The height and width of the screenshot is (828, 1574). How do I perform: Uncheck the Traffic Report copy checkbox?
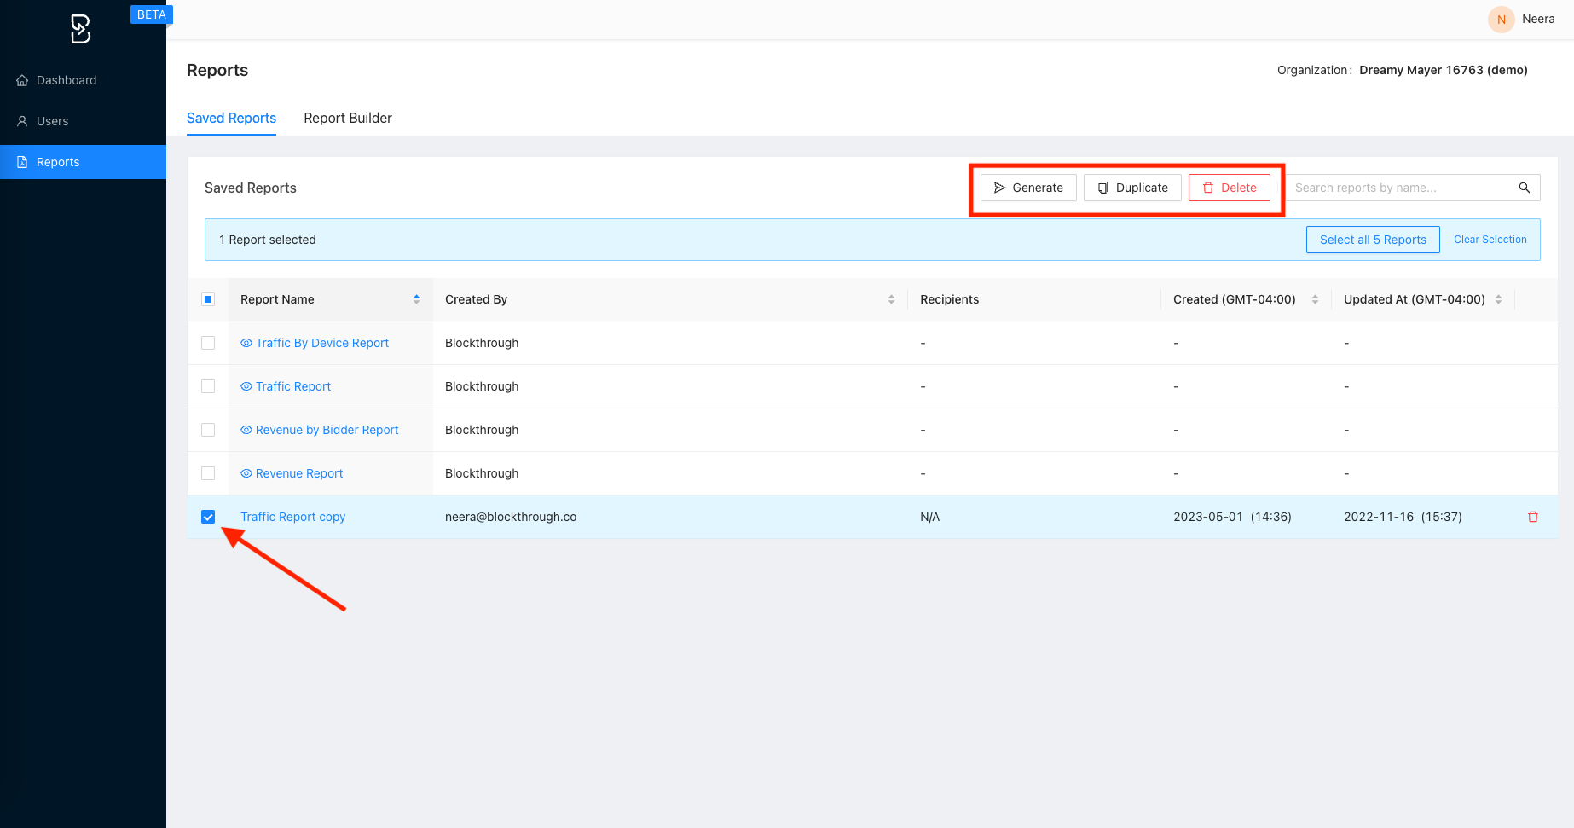(208, 517)
